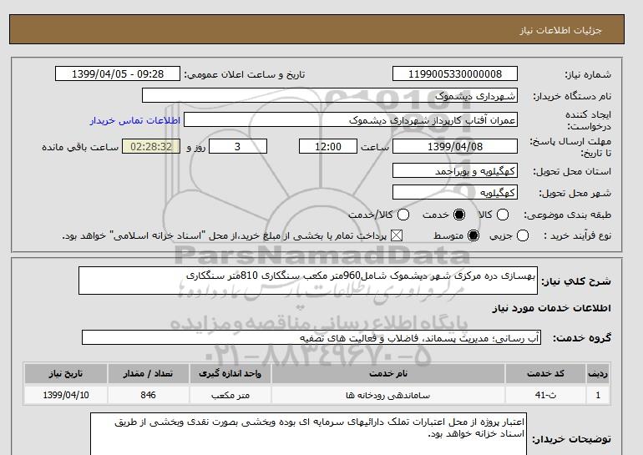Click the تاریخ نیاز column header

tap(66, 373)
